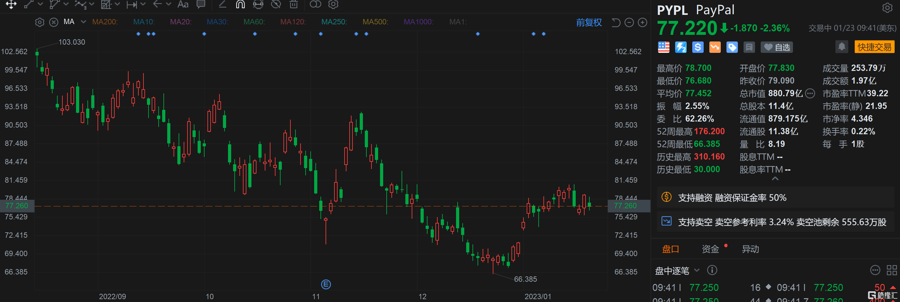Screen dimensions: 900x302
Task: Click the 前复权 adjustment link
Action: pos(589,23)
